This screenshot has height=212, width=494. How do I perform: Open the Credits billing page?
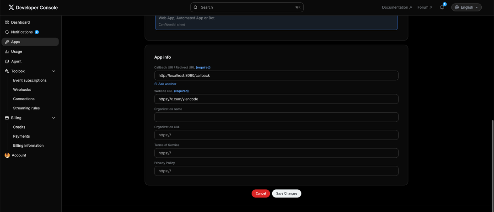[x=19, y=127]
